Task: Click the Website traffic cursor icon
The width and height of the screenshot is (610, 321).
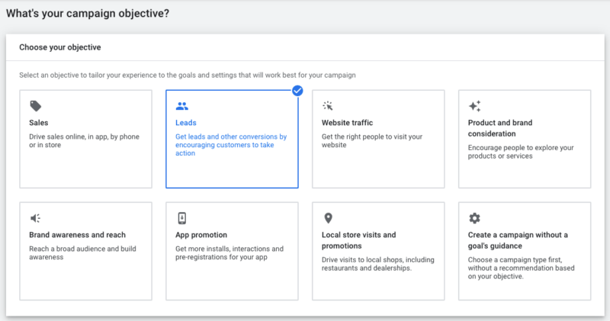Action: (328, 106)
